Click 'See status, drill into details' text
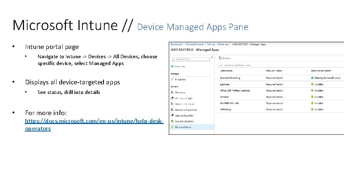The height and width of the screenshot is (193, 344). tap(69, 92)
